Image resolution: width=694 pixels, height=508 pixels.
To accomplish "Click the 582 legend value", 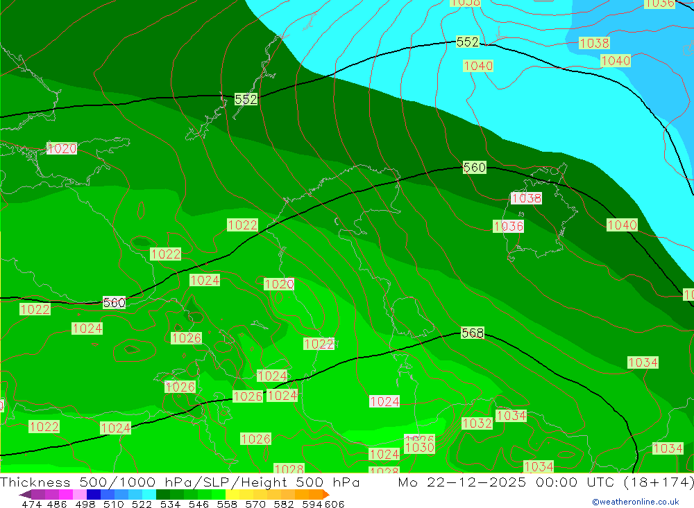I will [284, 504].
